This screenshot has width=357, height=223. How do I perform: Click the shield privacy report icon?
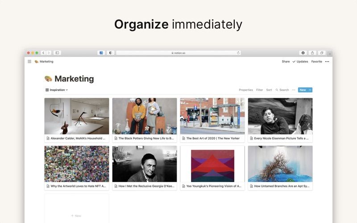(x=110, y=53)
